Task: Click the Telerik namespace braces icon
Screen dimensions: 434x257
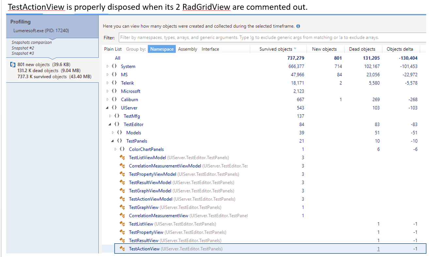Action: pyautogui.click(x=114, y=83)
